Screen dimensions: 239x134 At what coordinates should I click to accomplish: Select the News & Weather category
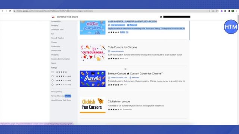pyautogui.click(x=58, y=38)
